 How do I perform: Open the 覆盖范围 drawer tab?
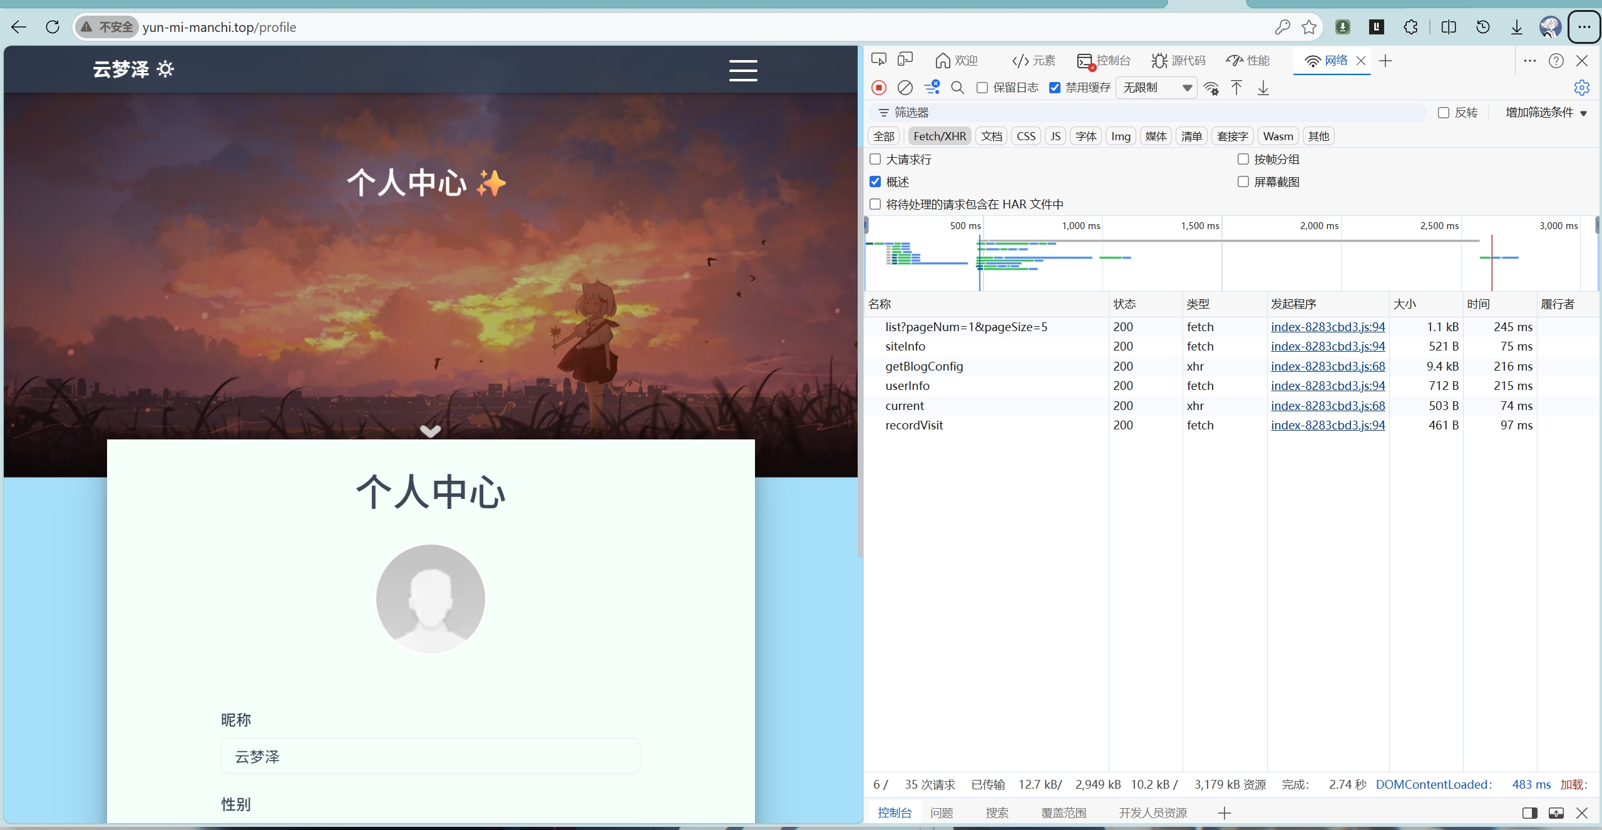click(x=1064, y=813)
